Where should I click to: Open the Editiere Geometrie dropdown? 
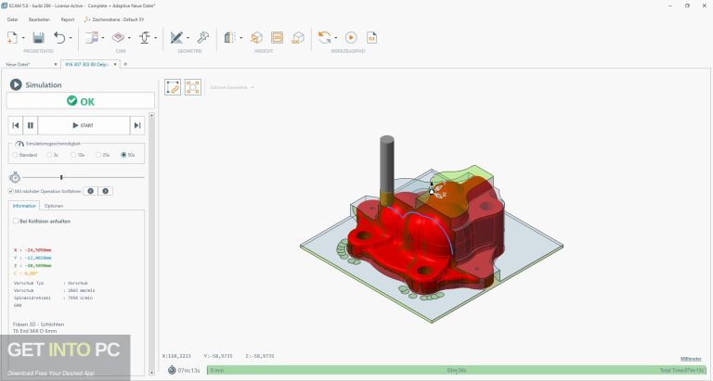coord(232,87)
